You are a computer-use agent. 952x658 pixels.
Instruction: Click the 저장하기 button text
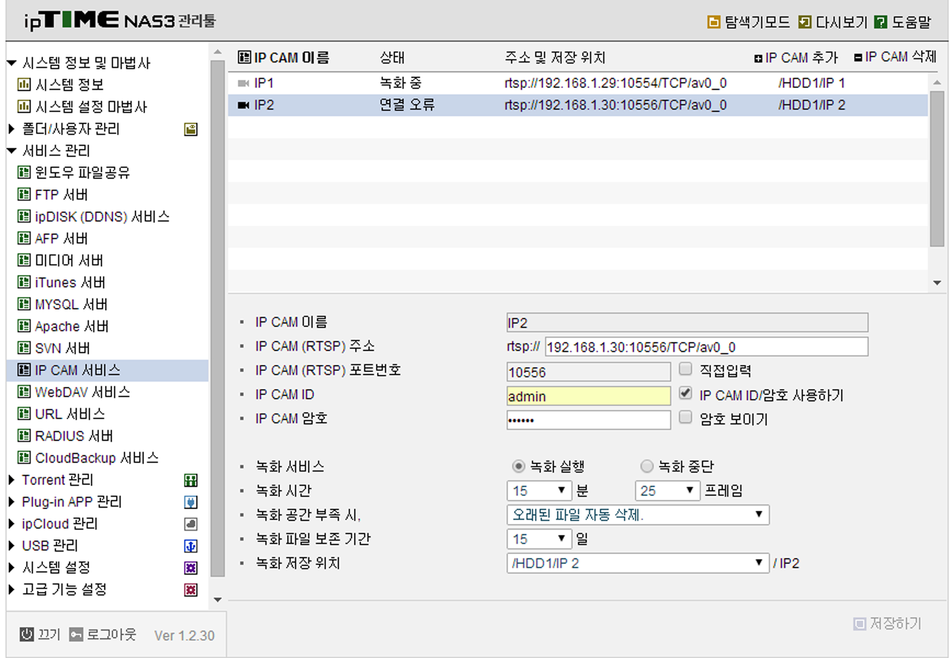tap(896, 623)
